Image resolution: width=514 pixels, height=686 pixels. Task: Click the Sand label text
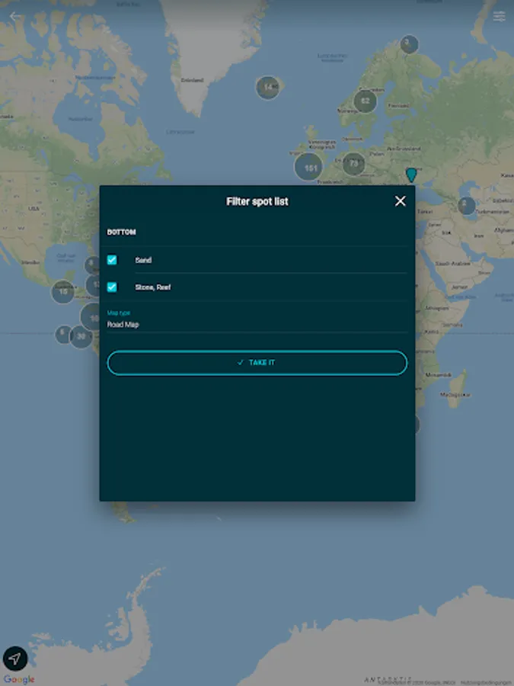(143, 260)
